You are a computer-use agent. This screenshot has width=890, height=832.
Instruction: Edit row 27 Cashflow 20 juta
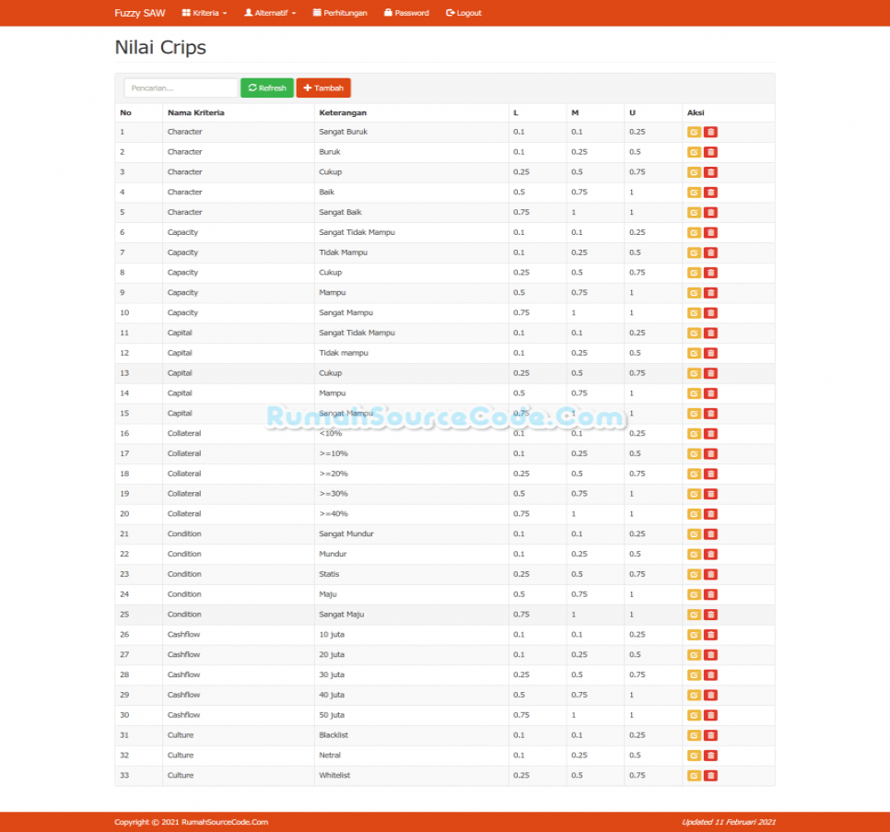694,654
